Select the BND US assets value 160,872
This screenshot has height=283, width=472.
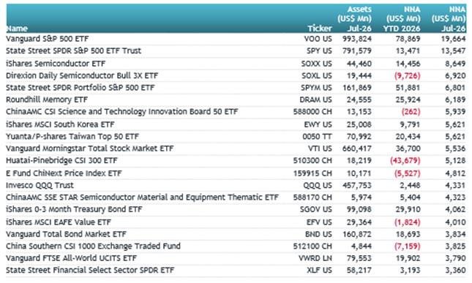tap(357, 234)
